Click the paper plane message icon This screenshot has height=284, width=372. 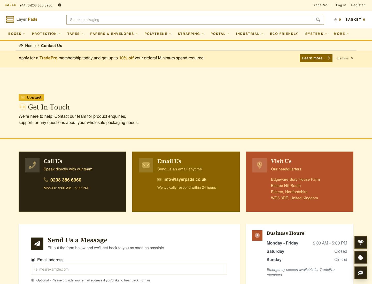[37, 244]
